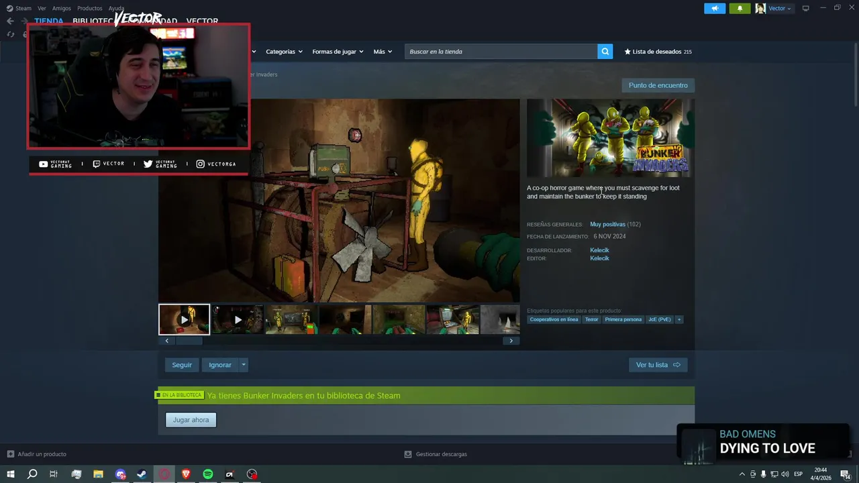Click the main gameplay video preview

click(x=339, y=201)
